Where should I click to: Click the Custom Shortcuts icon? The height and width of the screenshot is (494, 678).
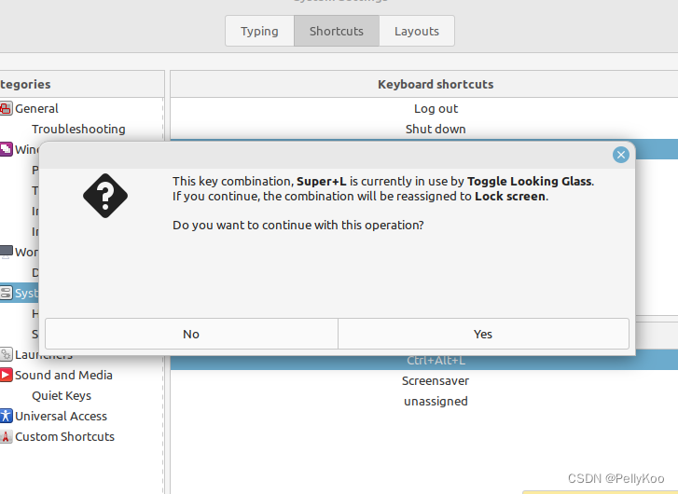point(6,436)
